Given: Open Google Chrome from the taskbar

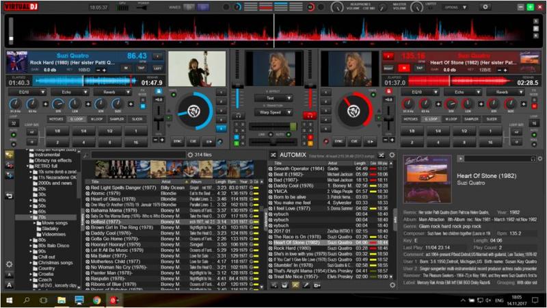Looking at the screenshot, I should 96,300.
